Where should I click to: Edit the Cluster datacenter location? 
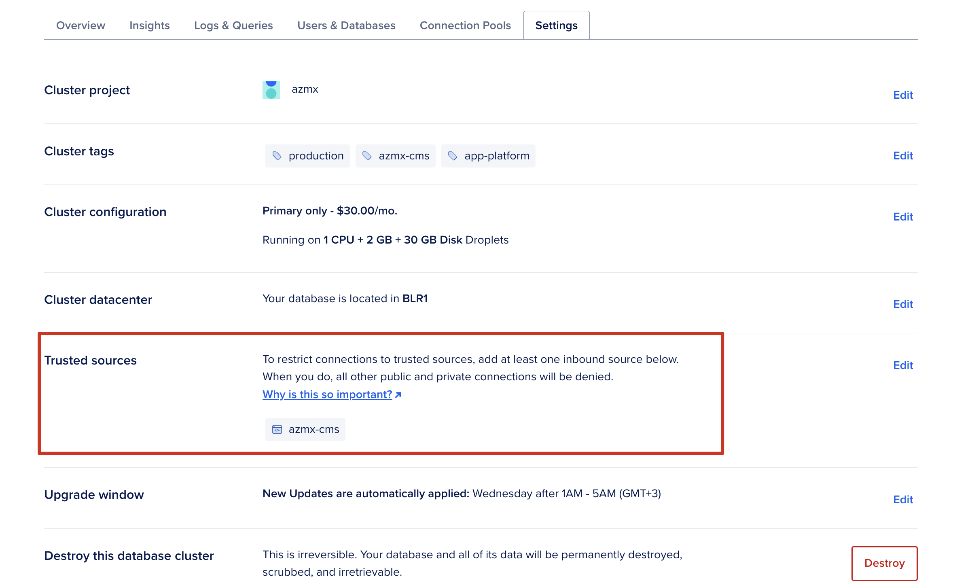pyautogui.click(x=903, y=304)
